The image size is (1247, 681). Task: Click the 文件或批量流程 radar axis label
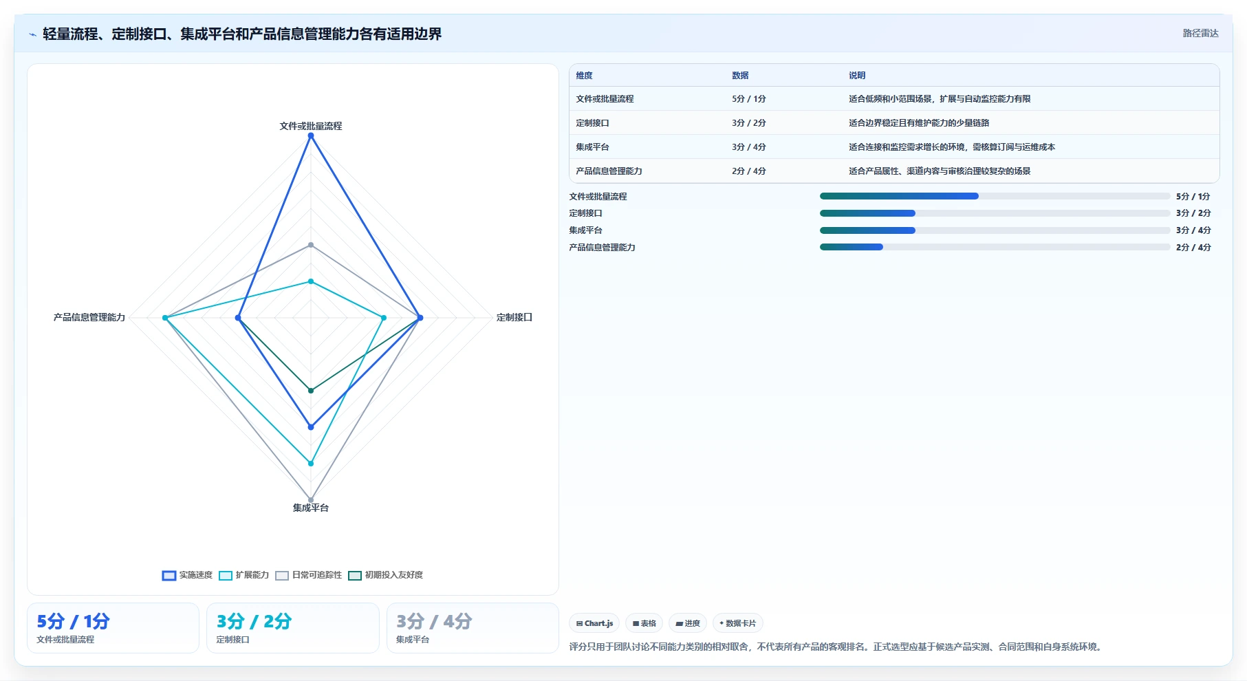click(x=311, y=126)
